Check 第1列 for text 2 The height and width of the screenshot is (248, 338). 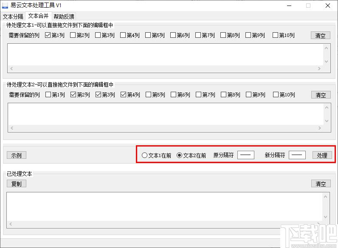pos(55,95)
